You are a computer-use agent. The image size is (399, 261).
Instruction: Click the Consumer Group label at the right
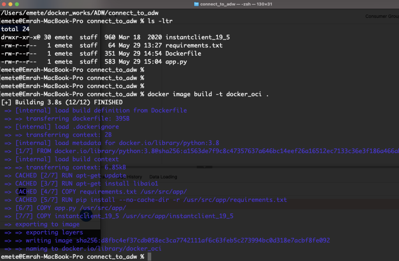coord(382,16)
